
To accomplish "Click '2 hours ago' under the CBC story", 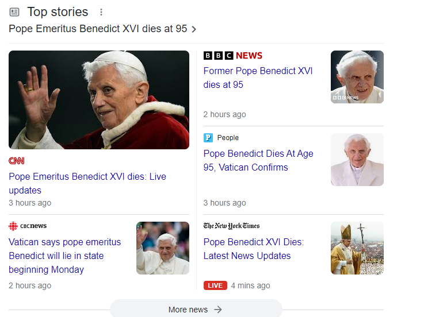I will 30,285.
